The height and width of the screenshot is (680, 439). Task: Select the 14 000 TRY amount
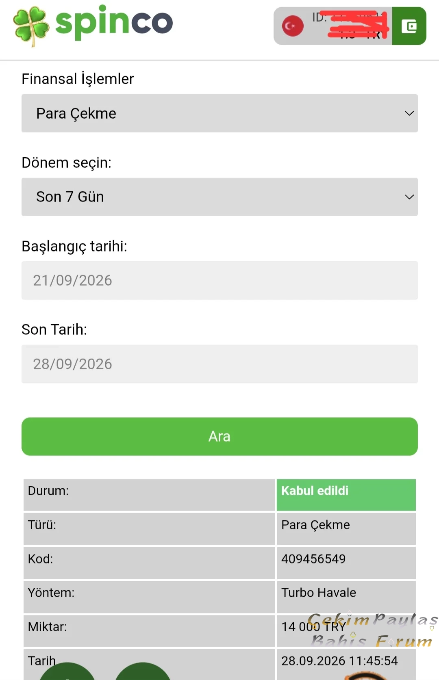pos(313,627)
